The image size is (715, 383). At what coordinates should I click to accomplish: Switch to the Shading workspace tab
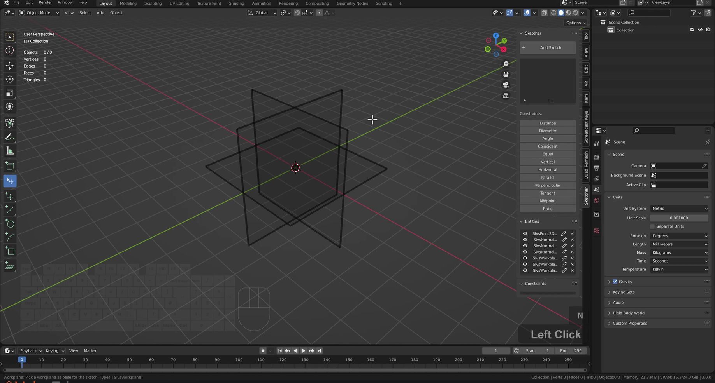coord(236,3)
